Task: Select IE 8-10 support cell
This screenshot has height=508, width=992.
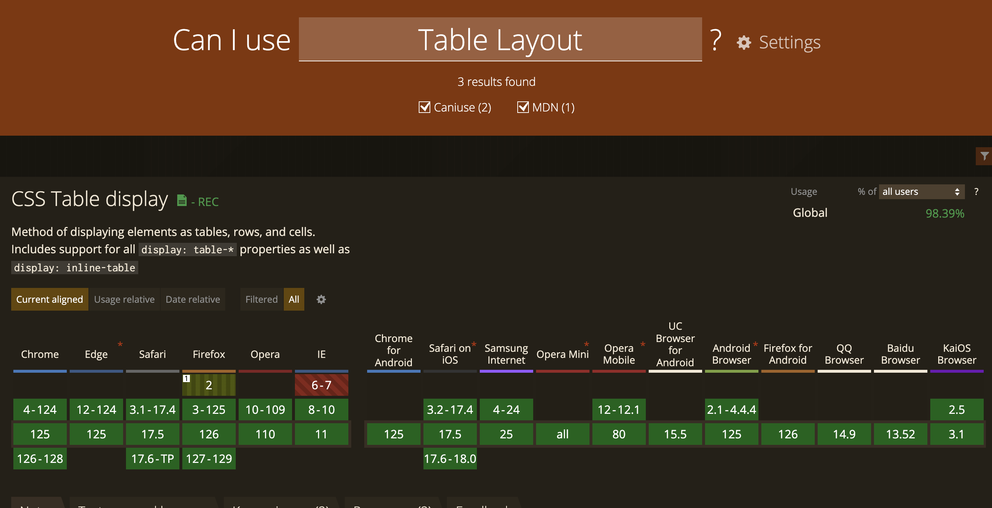Action: (322, 410)
